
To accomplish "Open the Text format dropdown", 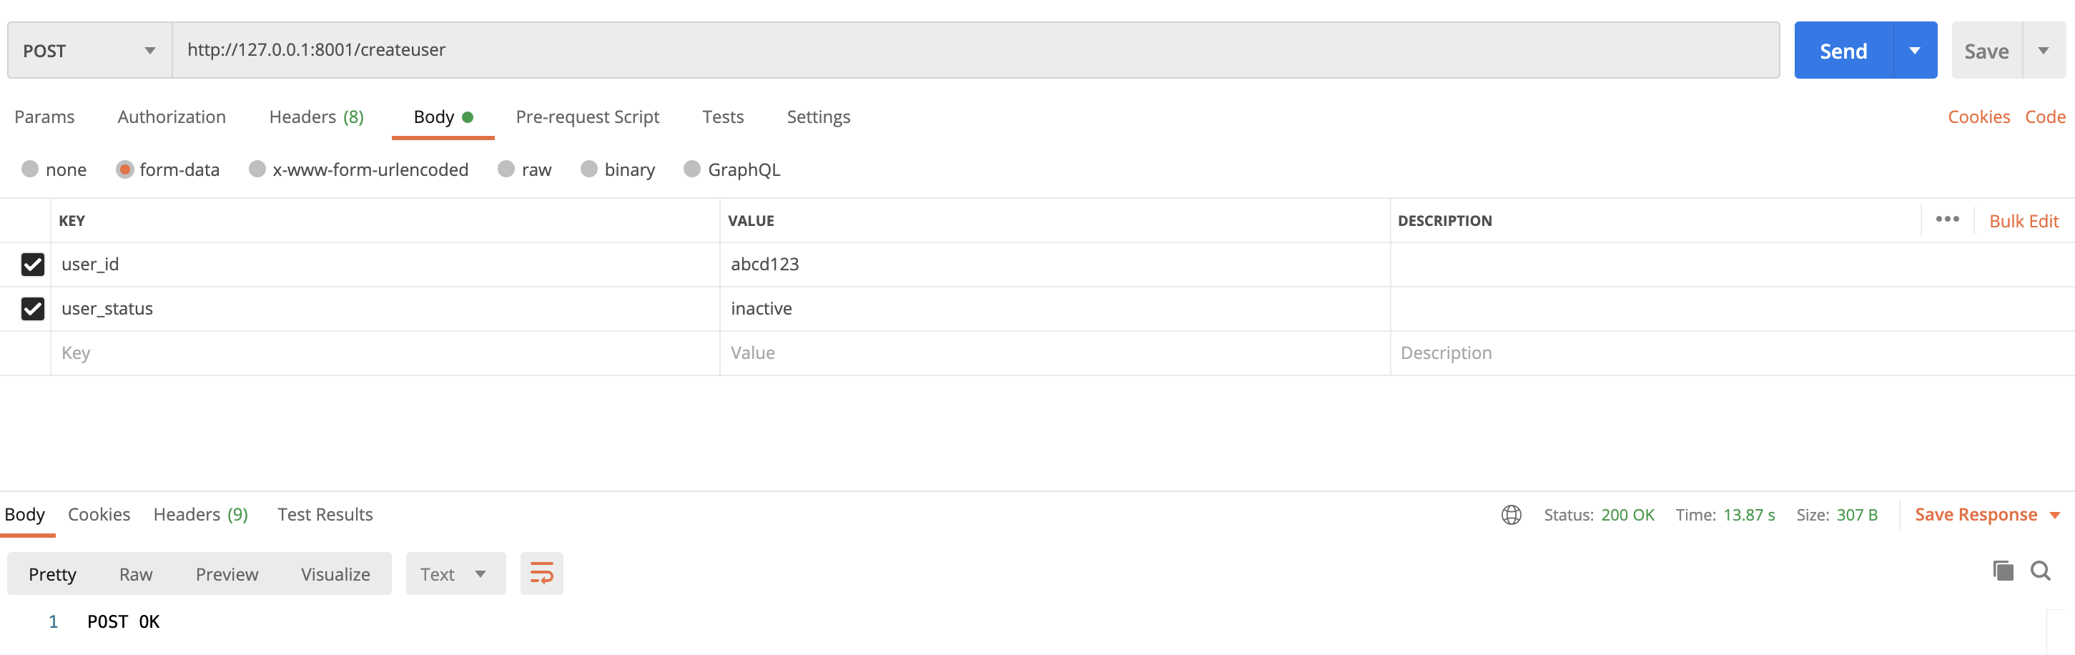I will [x=454, y=573].
